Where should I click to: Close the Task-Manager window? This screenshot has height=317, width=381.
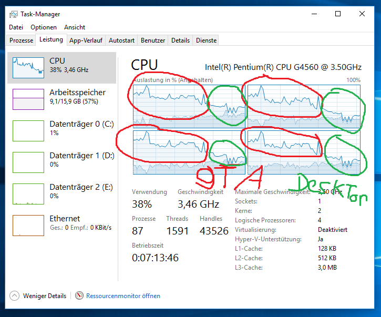362,14
